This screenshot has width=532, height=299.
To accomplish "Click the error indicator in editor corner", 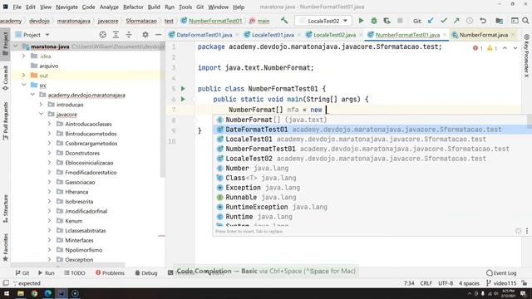I will [477, 48].
